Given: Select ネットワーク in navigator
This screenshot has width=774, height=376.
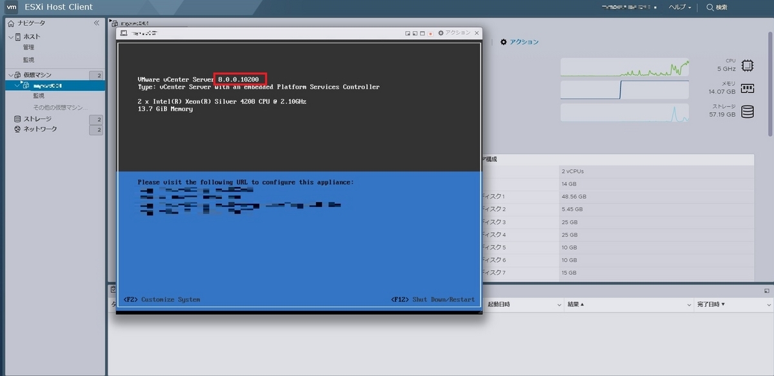Looking at the screenshot, I should tap(40, 129).
